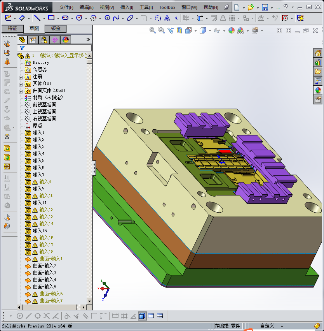Open the 帮助(H) menu

[211, 7]
